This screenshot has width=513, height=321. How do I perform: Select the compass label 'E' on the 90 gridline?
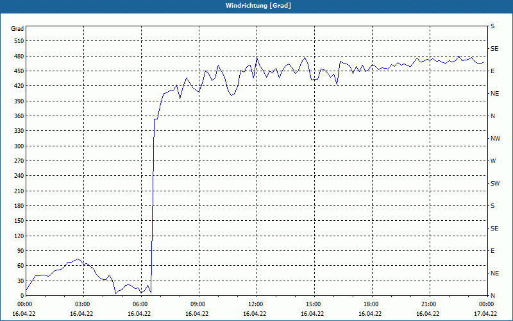click(492, 251)
